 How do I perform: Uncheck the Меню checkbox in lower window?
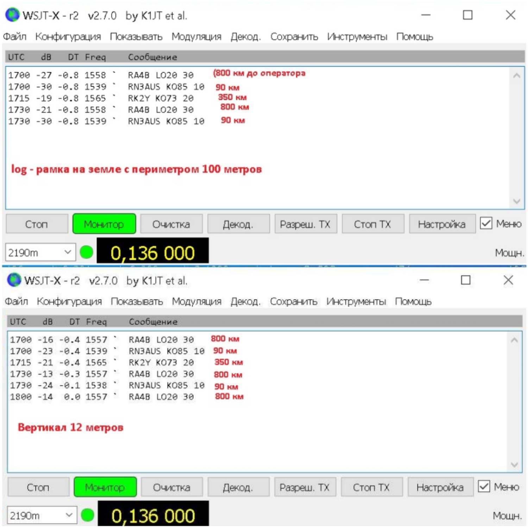pyautogui.click(x=484, y=486)
